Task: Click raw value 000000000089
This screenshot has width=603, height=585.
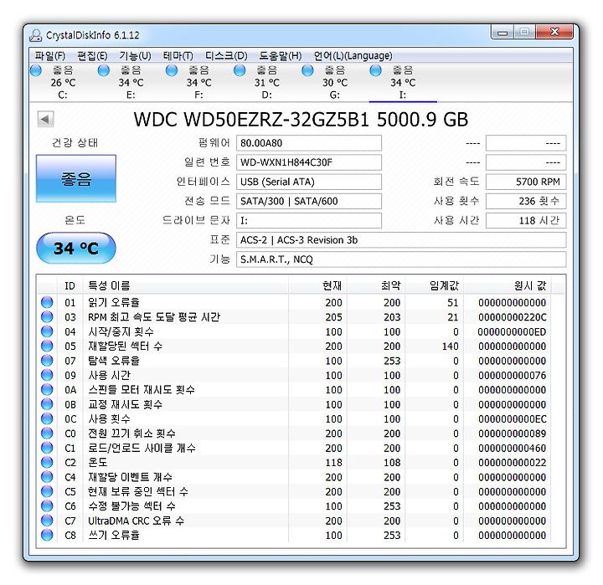Action: [513, 434]
